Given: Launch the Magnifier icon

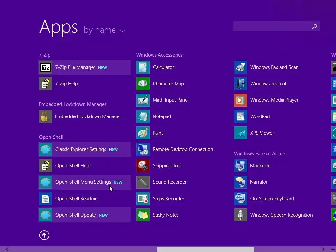Looking at the screenshot, I should (241, 166).
